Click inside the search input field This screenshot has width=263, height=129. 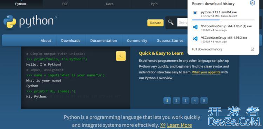pos(182,22)
